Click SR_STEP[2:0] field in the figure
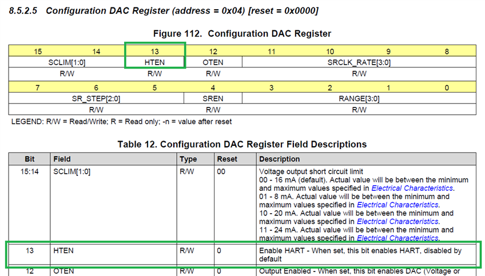Screen dimensions: 485x276 (x=96, y=99)
